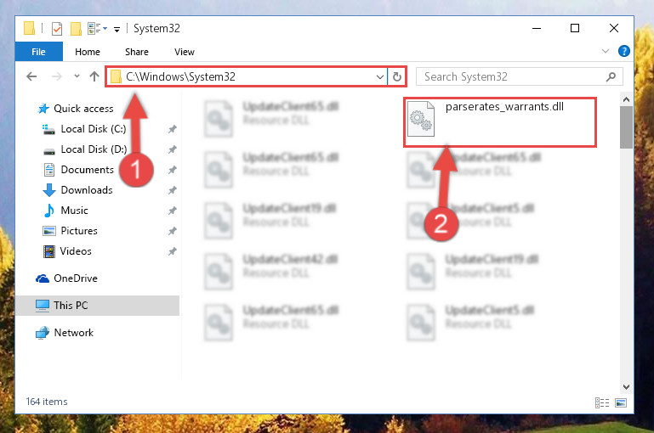The width and height of the screenshot is (654, 433).
Task: Click the pin icon beside Videos
Action: (x=173, y=251)
